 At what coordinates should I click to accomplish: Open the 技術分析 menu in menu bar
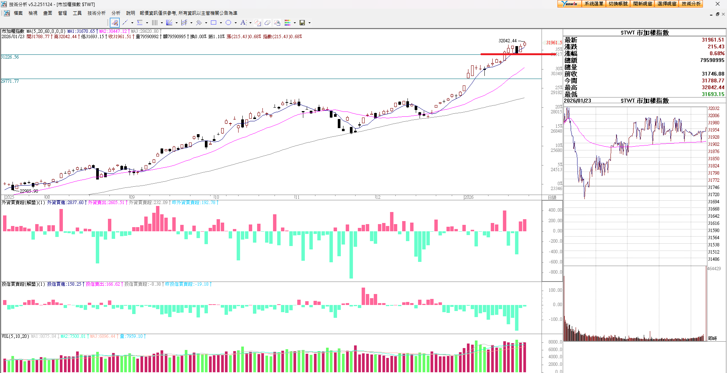[x=96, y=13]
